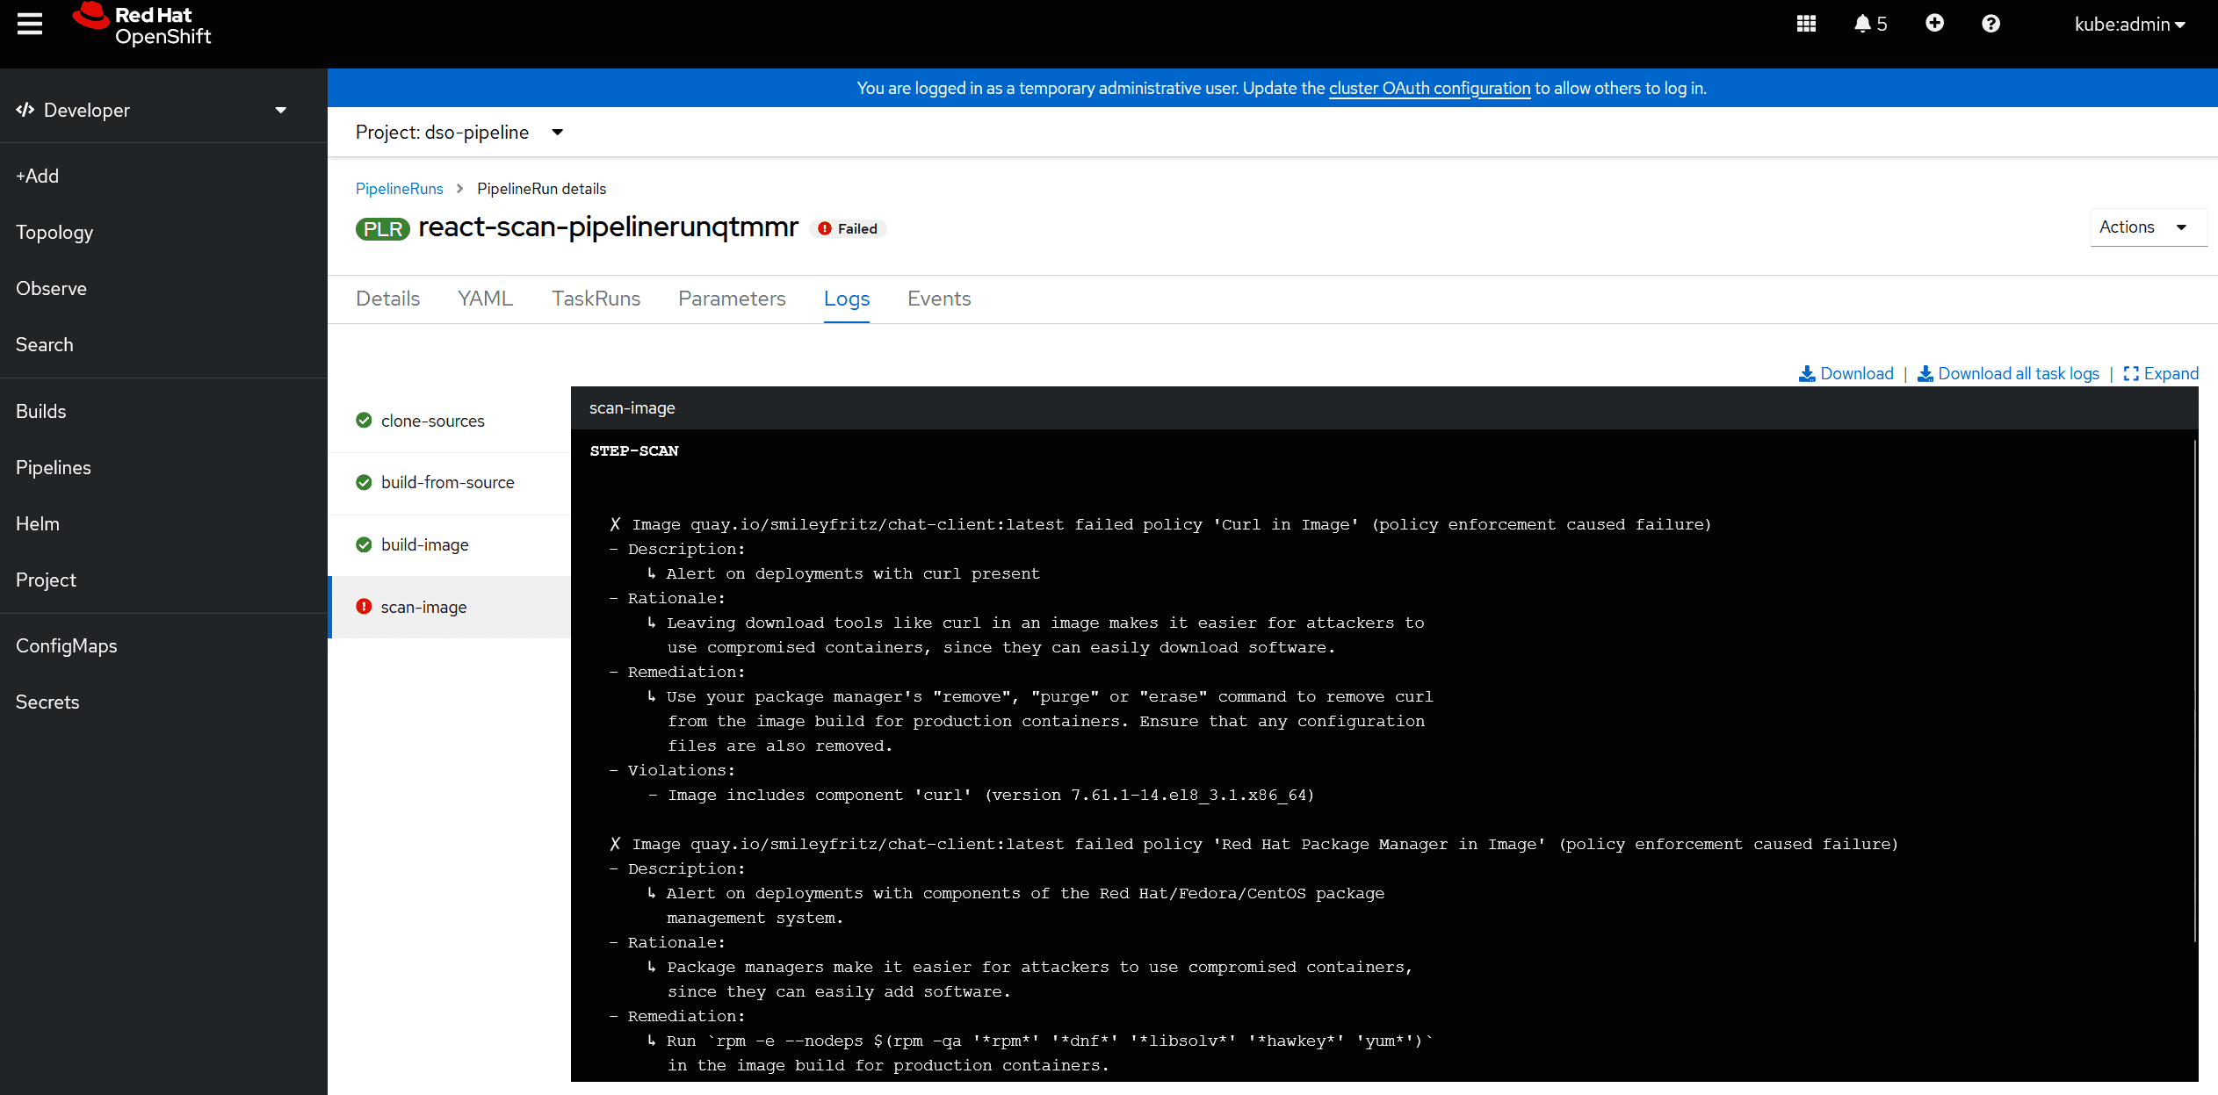Toggle the hamburger navigation menu
The image size is (2218, 1095).
[x=30, y=24]
